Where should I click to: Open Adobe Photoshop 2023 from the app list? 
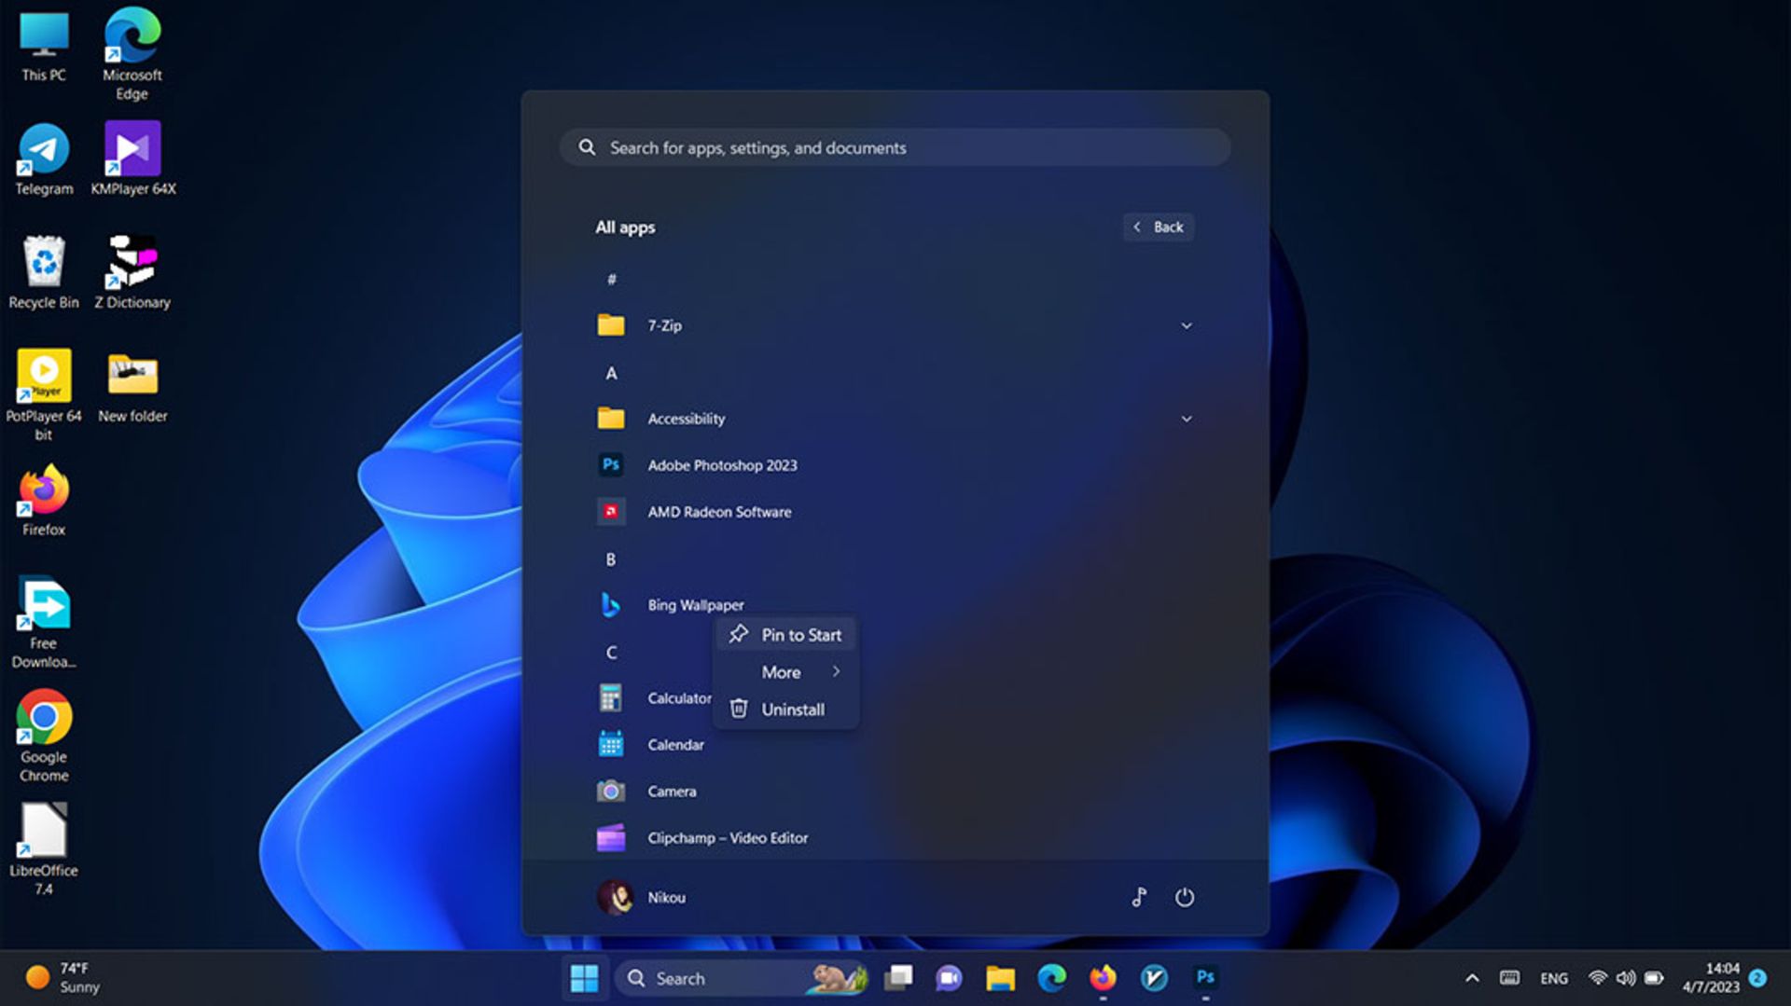722,465
